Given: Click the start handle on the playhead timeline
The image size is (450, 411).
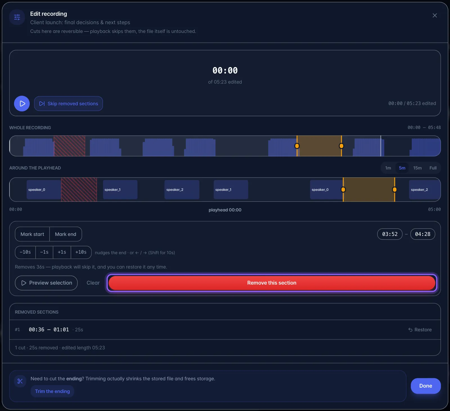Looking at the screenshot, I should pyautogui.click(x=343, y=189).
